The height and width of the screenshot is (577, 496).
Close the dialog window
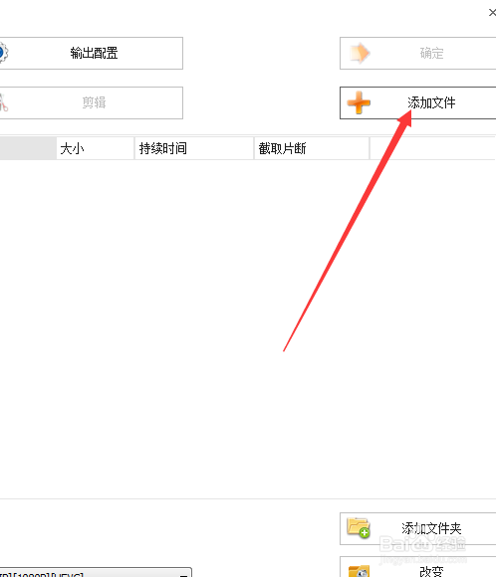pyautogui.click(x=492, y=13)
